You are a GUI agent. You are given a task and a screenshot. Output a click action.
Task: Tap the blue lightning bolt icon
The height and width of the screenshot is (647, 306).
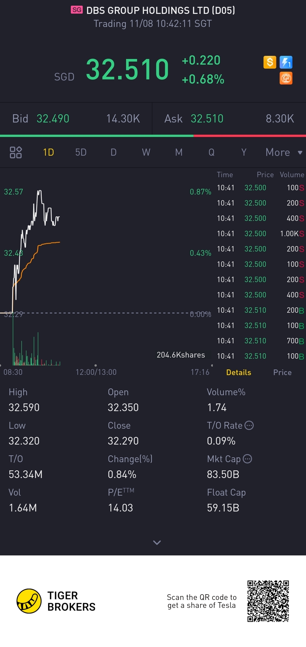[286, 62]
